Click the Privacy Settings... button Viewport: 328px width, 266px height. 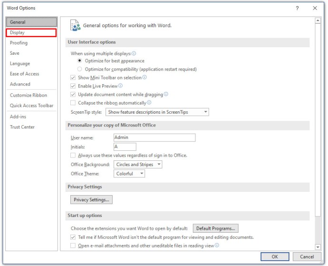pyautogui.click(x=91, y=200)
